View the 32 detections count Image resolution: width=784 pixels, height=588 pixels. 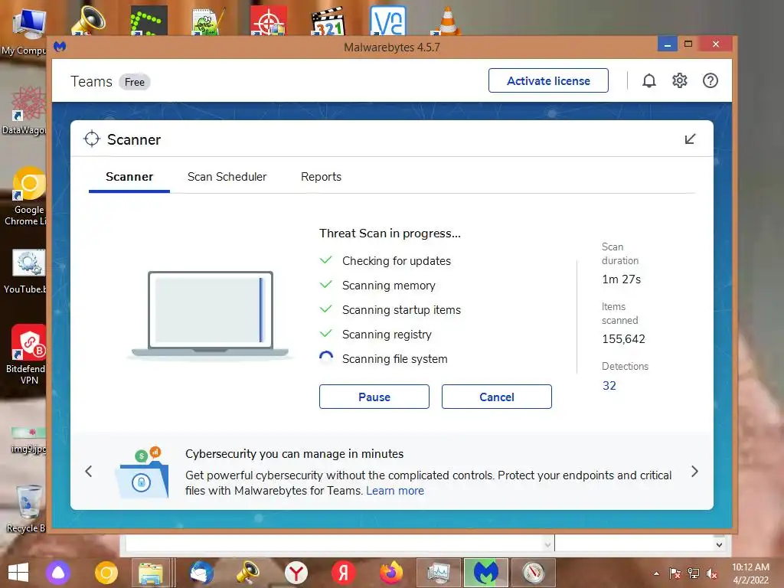tap(609, 386)
